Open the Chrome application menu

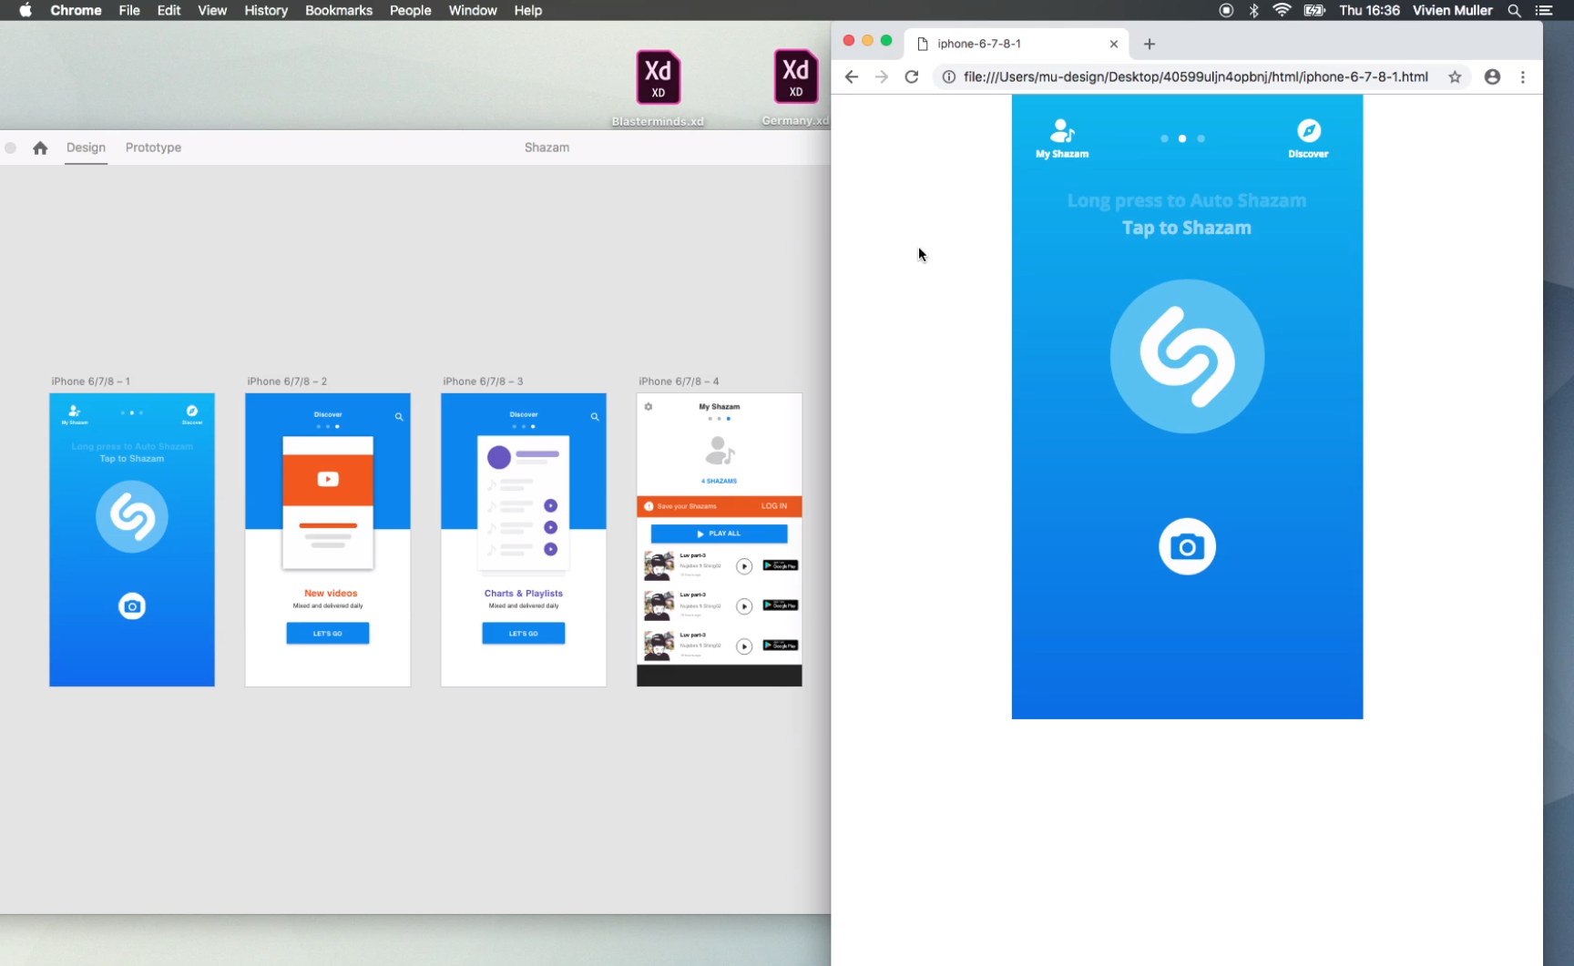click(76, 10)
